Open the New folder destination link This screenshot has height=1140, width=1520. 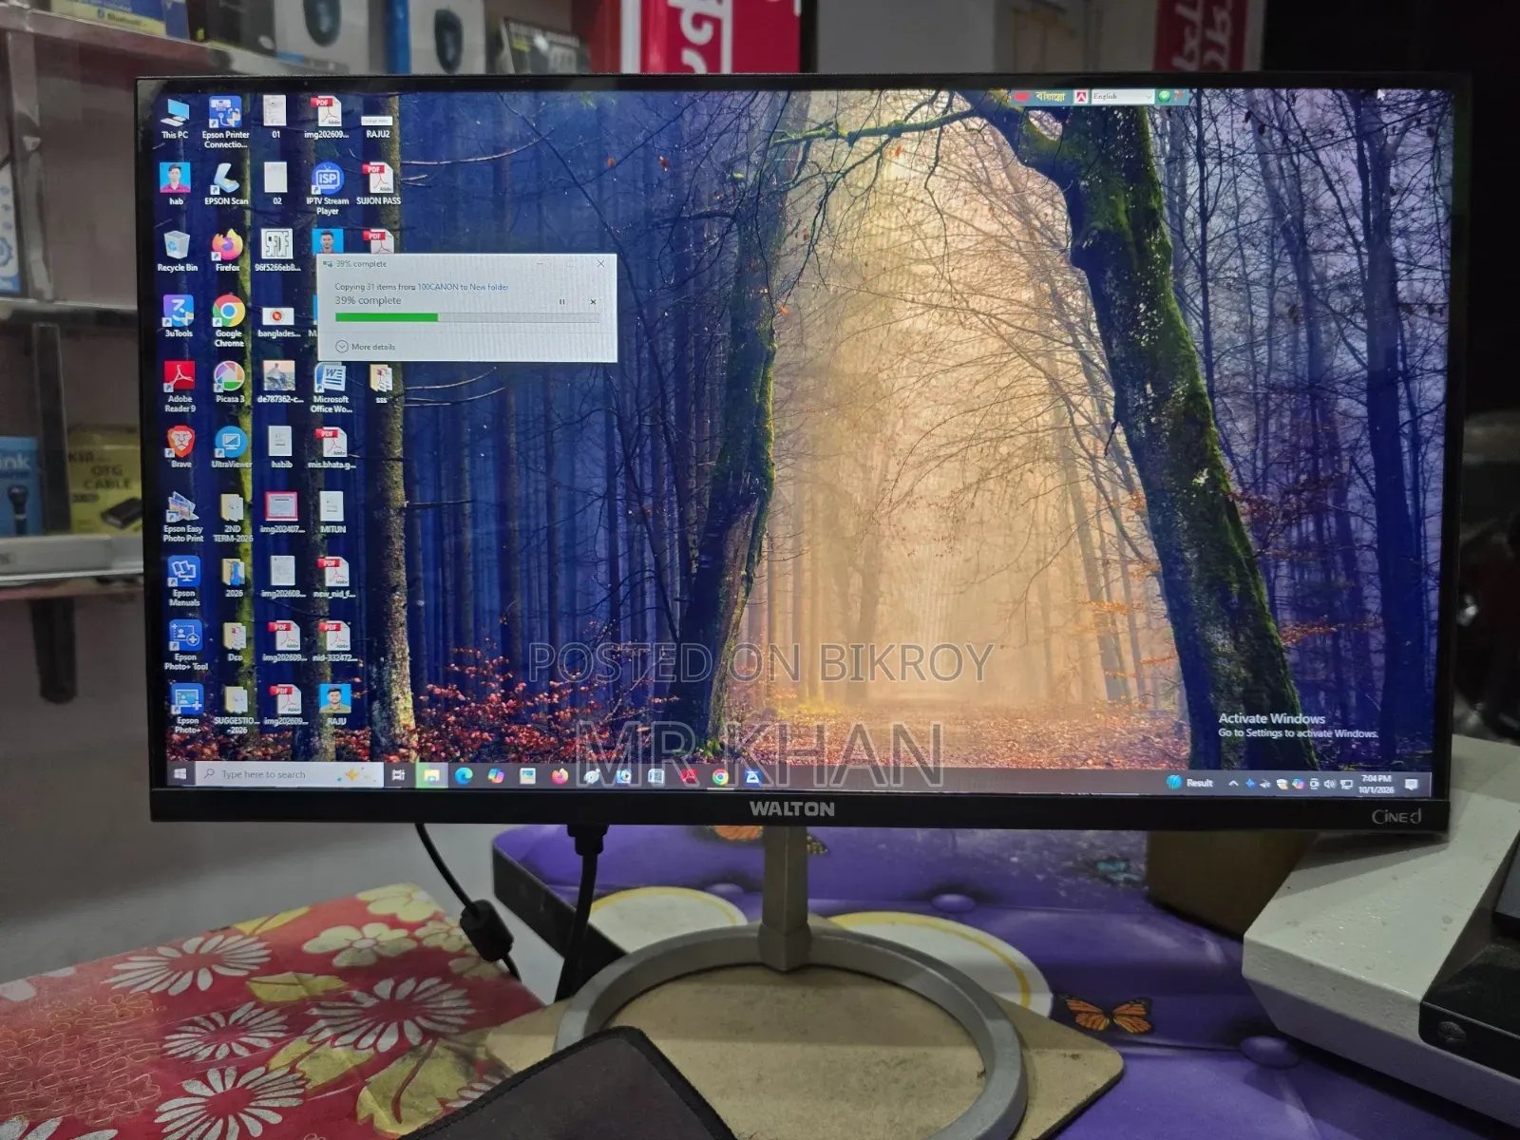(489, 287)
